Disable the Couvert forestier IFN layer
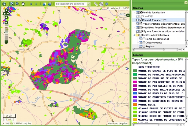Screen dimensions: 188x126 140,20
